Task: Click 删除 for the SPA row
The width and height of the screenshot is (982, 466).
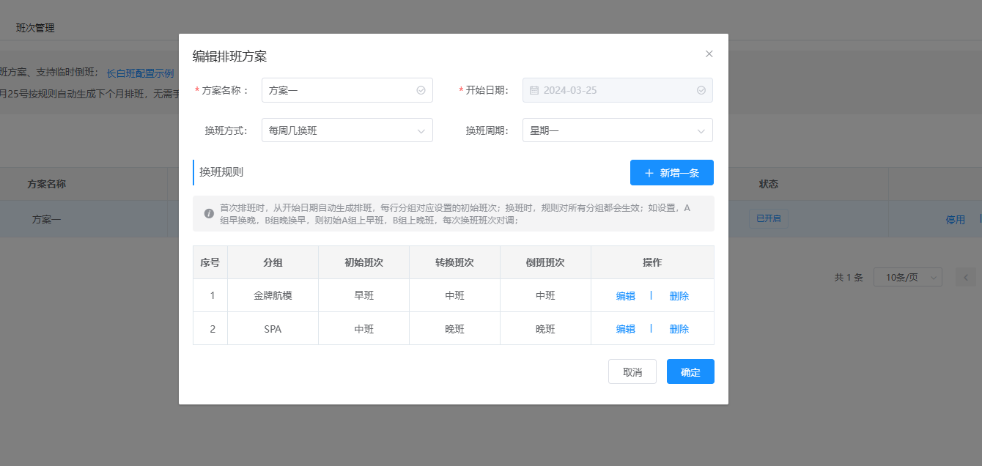Action: tap(679, 329)
